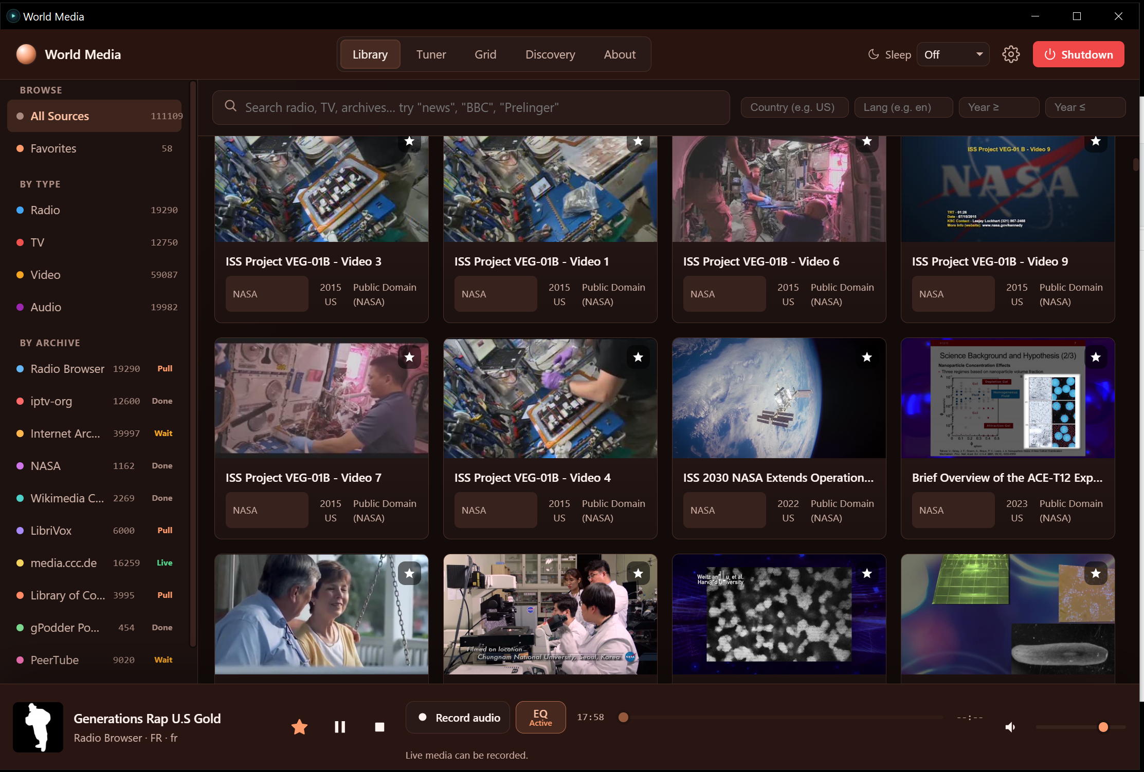The width and height of the screenshot is (1144, 772).
Task: Click the search magnifier icon
Action: pyautogui.click(x=231, y=106)
